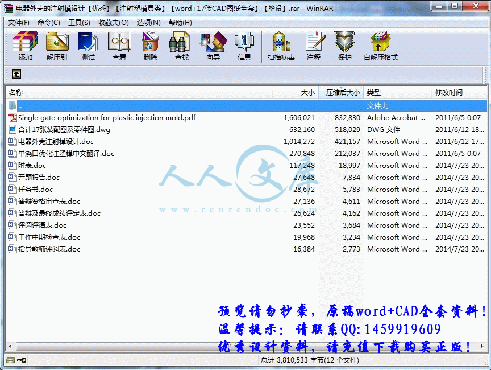Select 任务书.doc file
Screen dimensions: 491x370
pyautogui.click(x=35, y=189)
